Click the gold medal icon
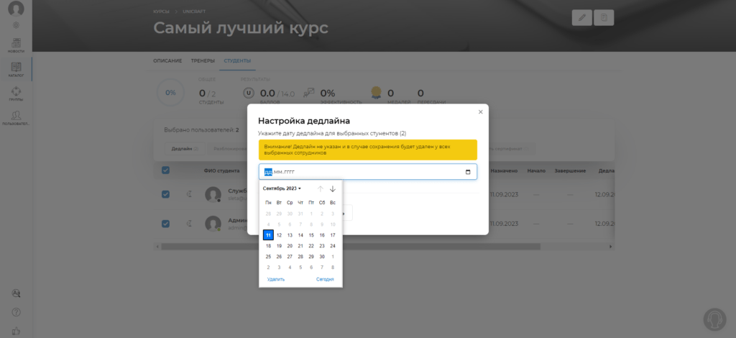The image size is (736, 338). 375,93
